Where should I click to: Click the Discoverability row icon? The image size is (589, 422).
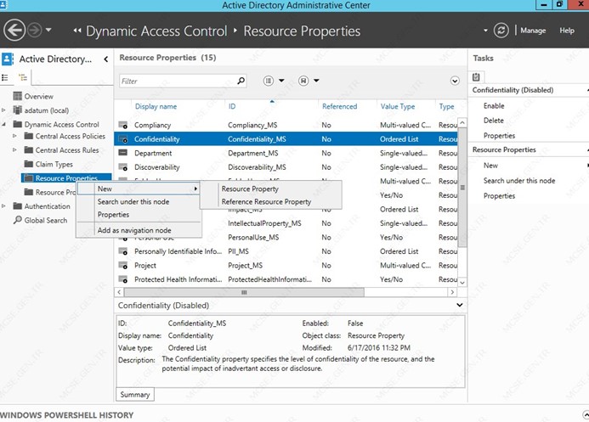click(123, 167)
